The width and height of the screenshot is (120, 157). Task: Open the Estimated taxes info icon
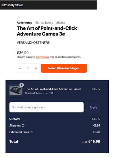32,132
